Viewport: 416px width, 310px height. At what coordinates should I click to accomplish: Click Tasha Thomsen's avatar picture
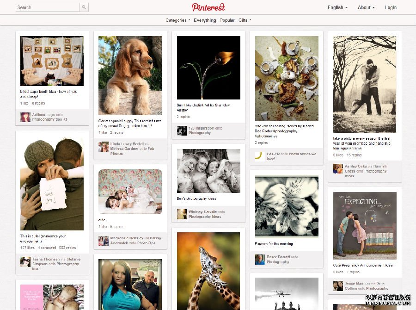tap(25, 262)
